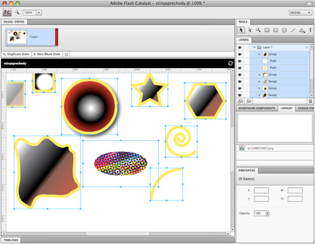Screen dimensions: 315x244
Task: Expand the gray-square thumbnail Group
Action: pyautogui.click(x=259, y=81)
